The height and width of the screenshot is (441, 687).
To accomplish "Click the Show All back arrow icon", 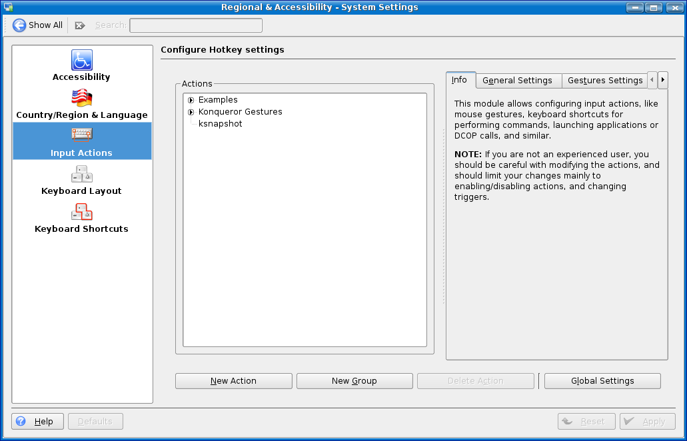I will coord(19,25).
